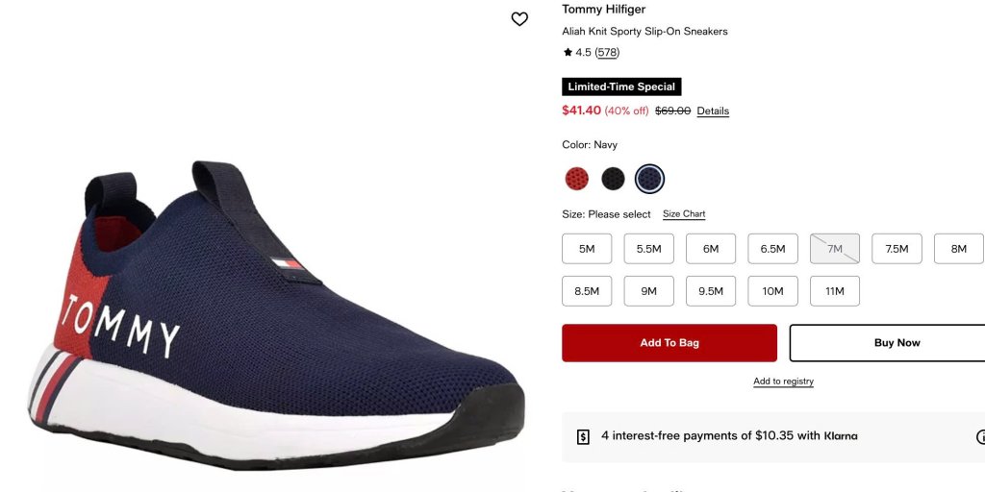Screen dimensions: 985x492
Task: Click the rating star icon
Action: 568,53
